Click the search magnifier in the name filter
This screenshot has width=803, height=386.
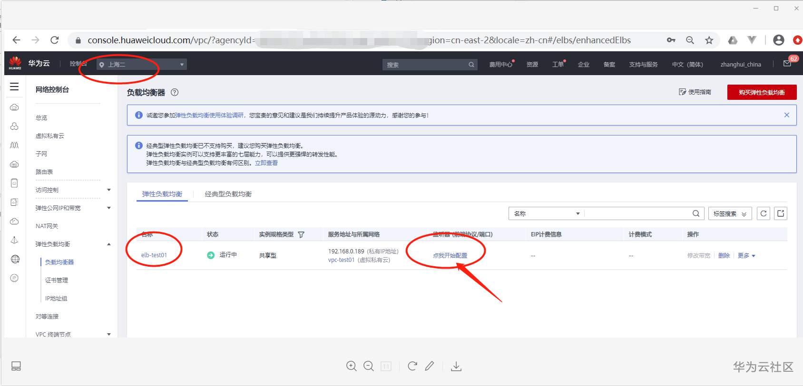pos(695,213)
